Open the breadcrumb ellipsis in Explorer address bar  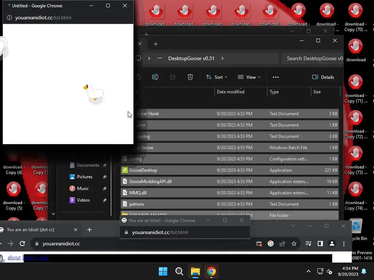(x=160, y=58)
